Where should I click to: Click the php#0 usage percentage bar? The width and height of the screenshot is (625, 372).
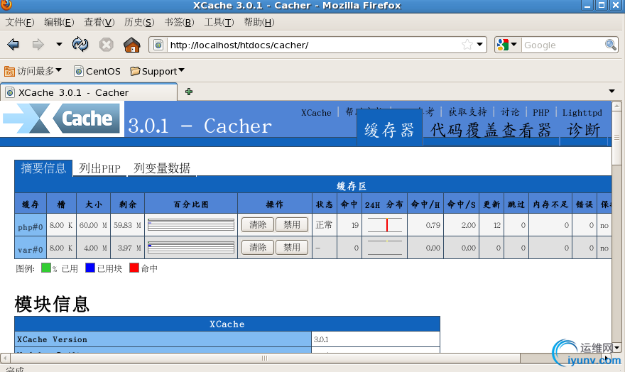click(191, 225)
